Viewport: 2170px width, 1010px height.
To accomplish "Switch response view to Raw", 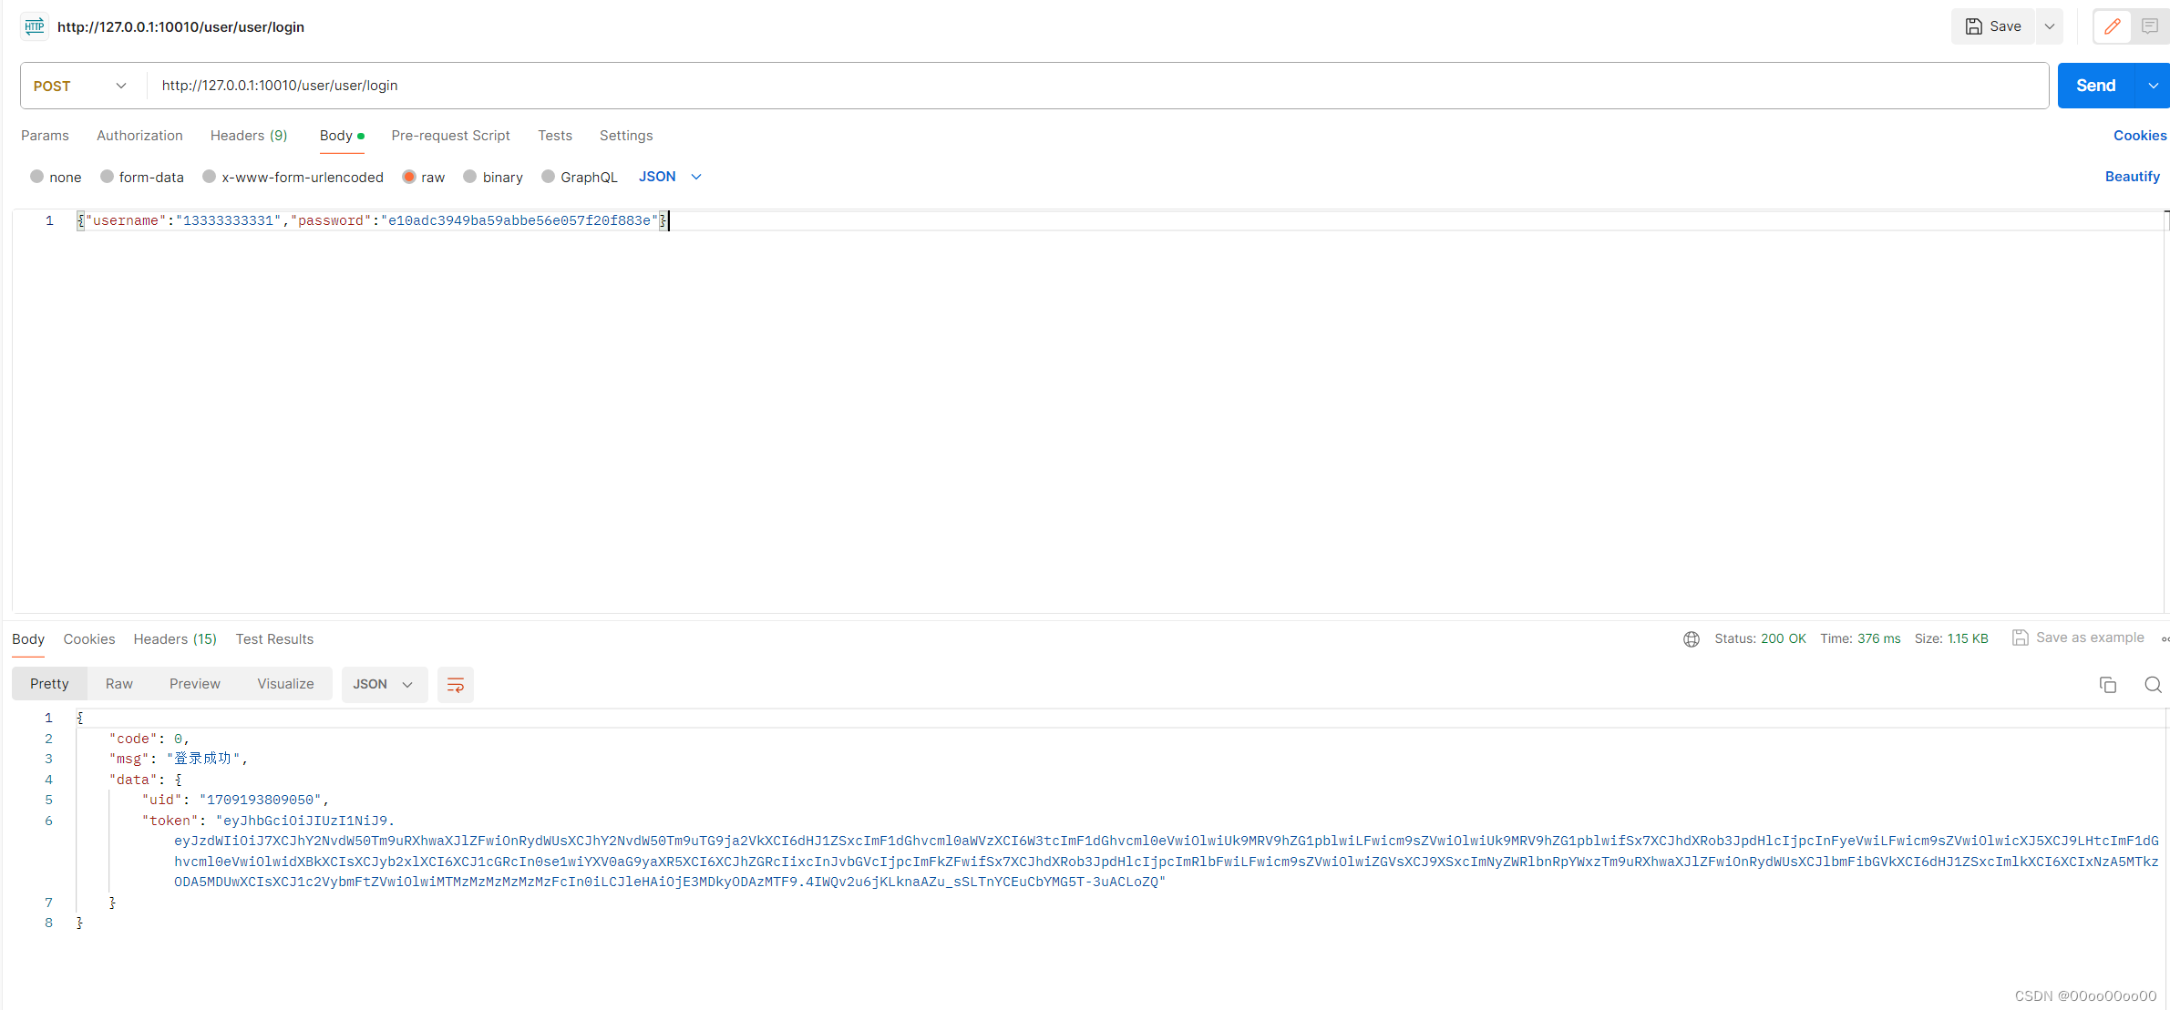I will click(118, 684).
